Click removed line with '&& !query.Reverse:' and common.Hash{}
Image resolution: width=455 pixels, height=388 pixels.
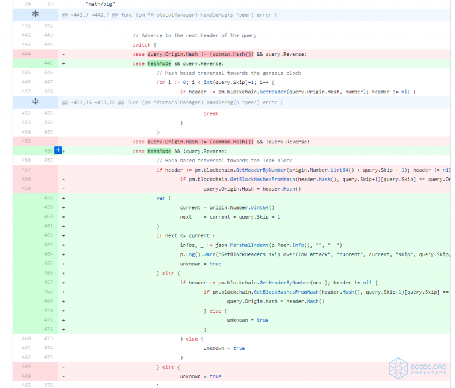[x=221, y=142]
